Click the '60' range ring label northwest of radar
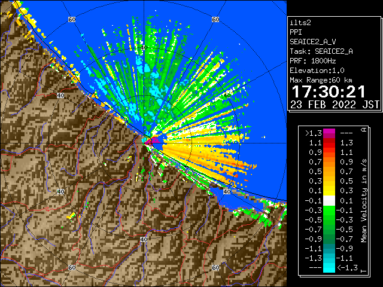The image size is (383, 287). (x=72, y=20)
